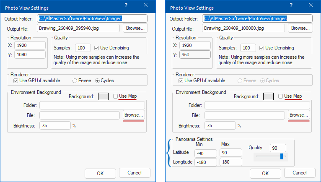This screenshot has height=182, width=321.
Task: Enable the Use Map checkbox in left dialog
Action: 115,96
